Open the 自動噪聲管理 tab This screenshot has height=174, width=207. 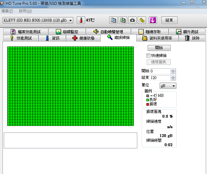pyautogui.click(x=108, y=32)
